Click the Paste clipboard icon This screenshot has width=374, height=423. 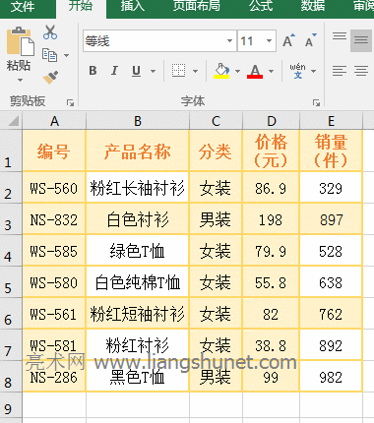(x=21, y=41)
